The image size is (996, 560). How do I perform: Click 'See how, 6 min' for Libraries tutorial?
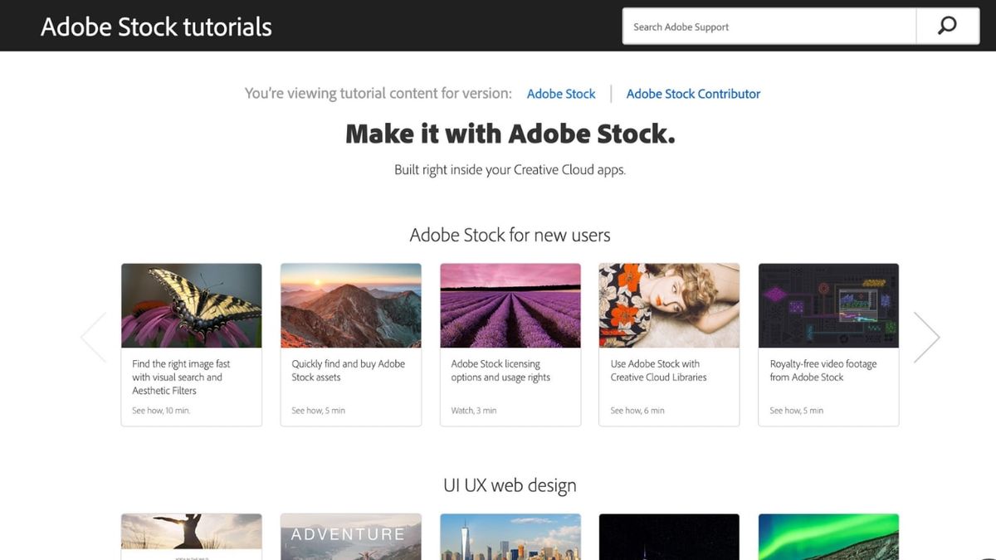634,410
